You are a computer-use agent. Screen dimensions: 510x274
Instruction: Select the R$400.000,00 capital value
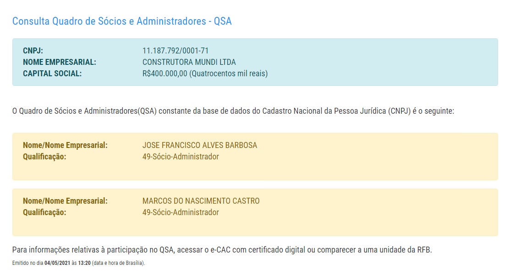165,74
